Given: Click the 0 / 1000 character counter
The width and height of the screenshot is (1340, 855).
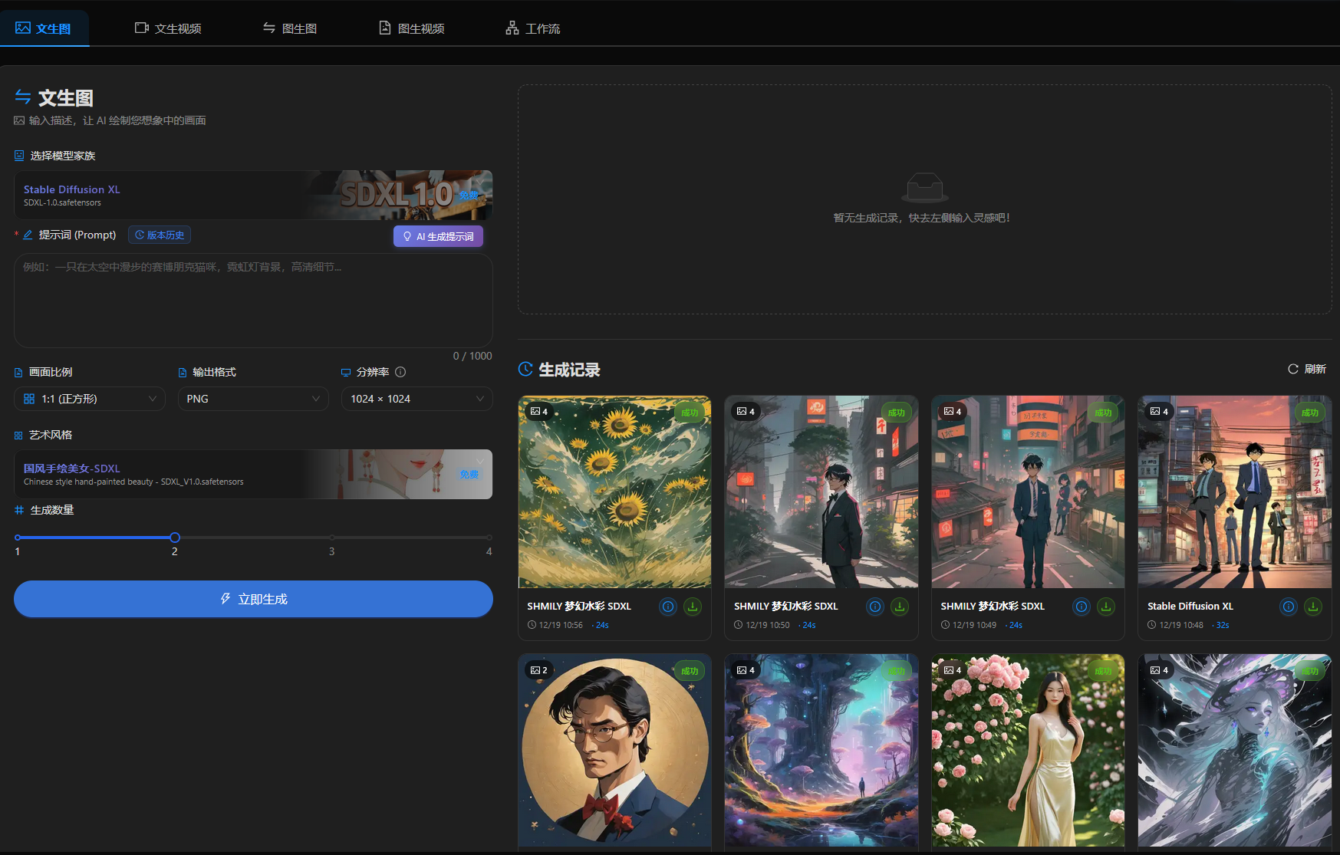Looking at the screenshot, I should coord(472,356).
